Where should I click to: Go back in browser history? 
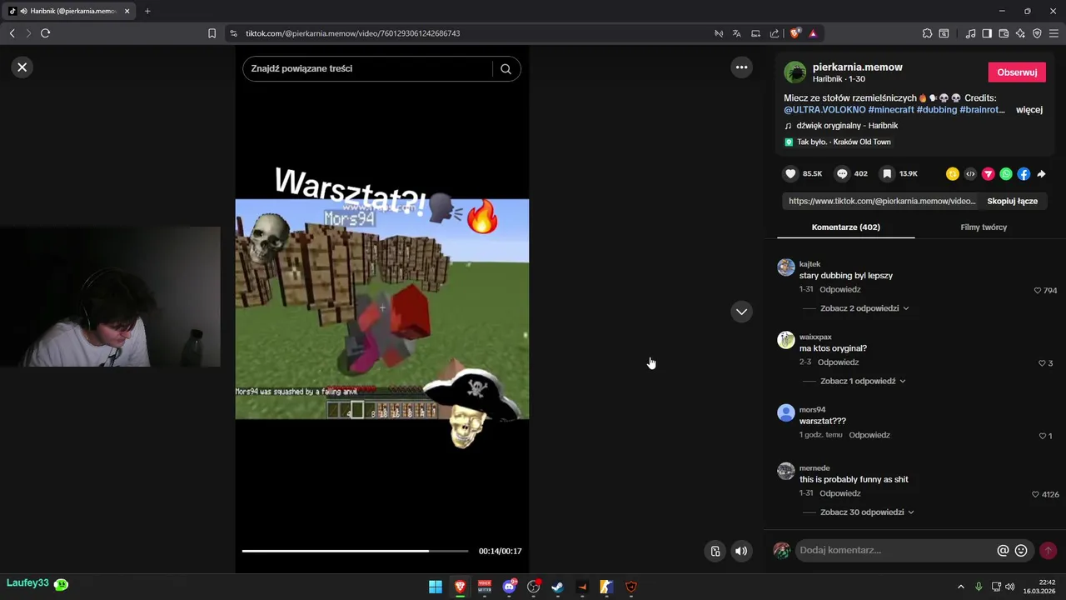click(12, 33)
